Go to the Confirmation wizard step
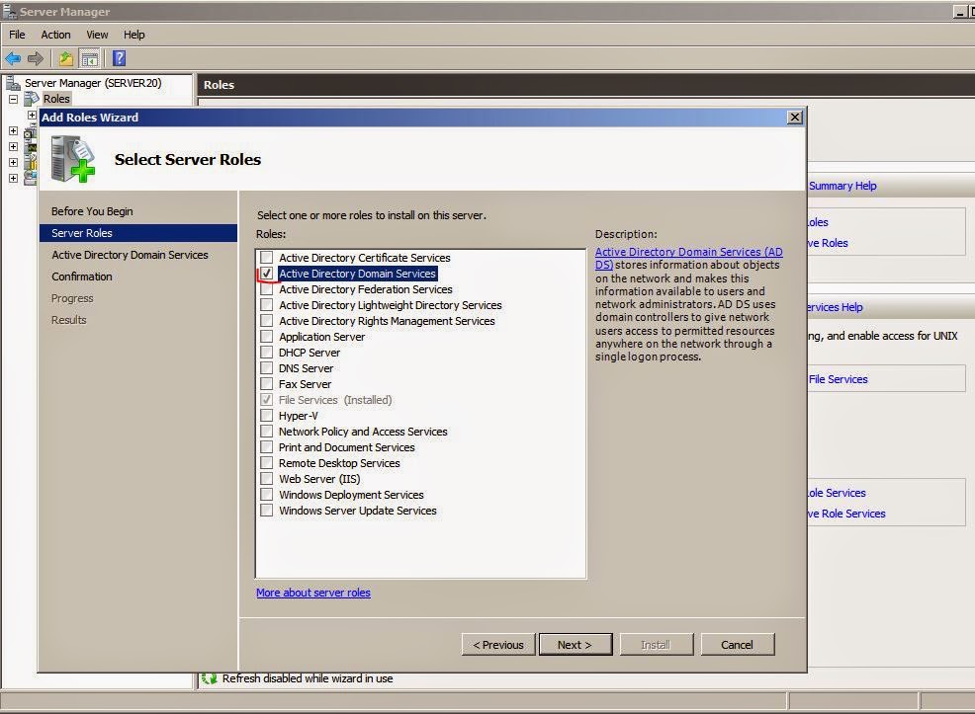The width and height of the screenshot is (975, 714). [x=81, y=277]
